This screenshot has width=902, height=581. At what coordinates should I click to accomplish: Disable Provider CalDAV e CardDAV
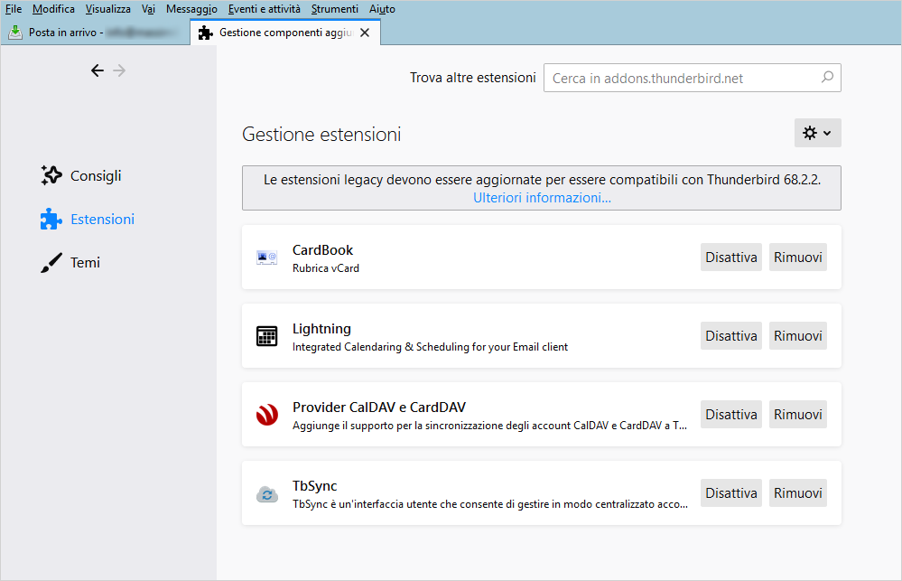click(731, 414)
